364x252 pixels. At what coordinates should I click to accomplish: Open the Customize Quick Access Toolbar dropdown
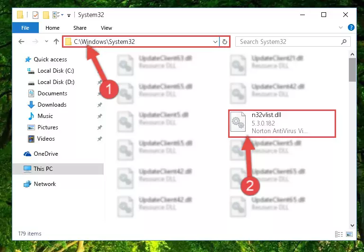(x=69, y=15)
